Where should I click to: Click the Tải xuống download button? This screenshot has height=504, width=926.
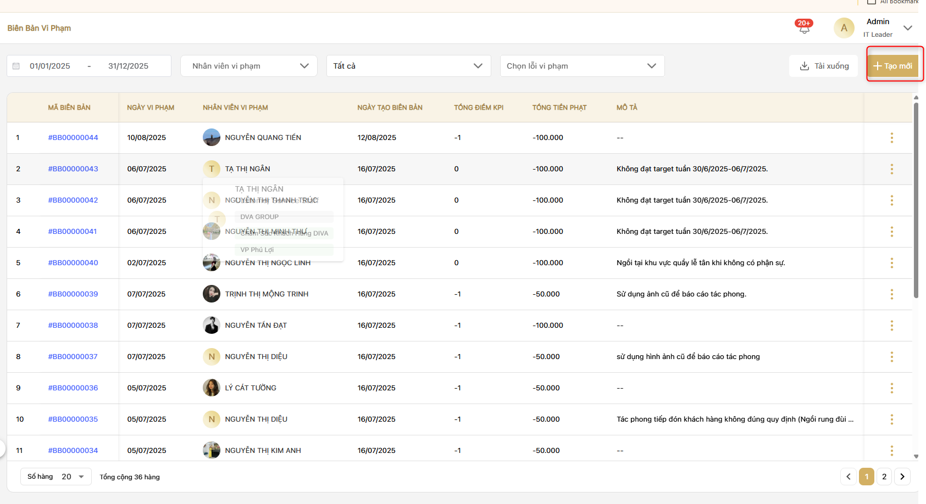(823, 66)
